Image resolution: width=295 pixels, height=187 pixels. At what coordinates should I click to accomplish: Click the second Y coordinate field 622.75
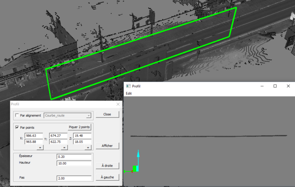point(58,142)
